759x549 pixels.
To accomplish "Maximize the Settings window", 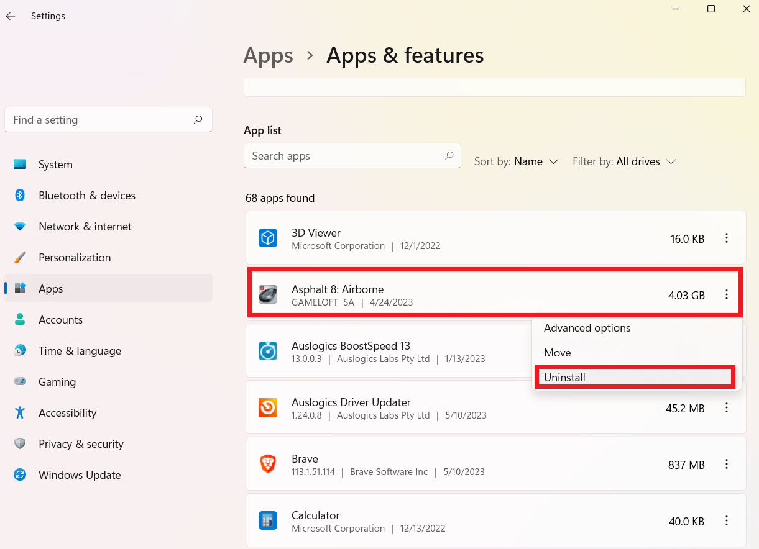I will [711, 9].
